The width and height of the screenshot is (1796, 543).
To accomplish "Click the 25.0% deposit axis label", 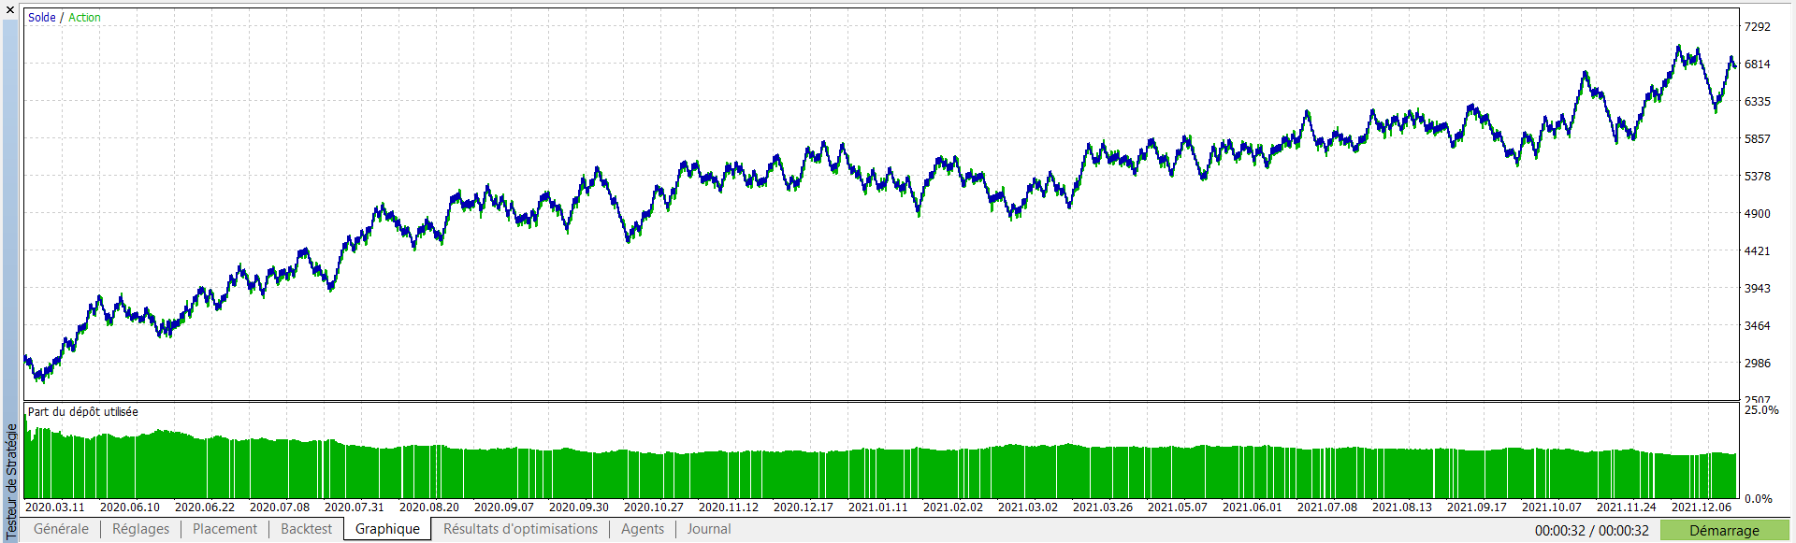I will pos(1761,410).
